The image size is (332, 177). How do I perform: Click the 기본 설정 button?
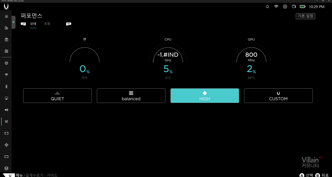point(305,16)
